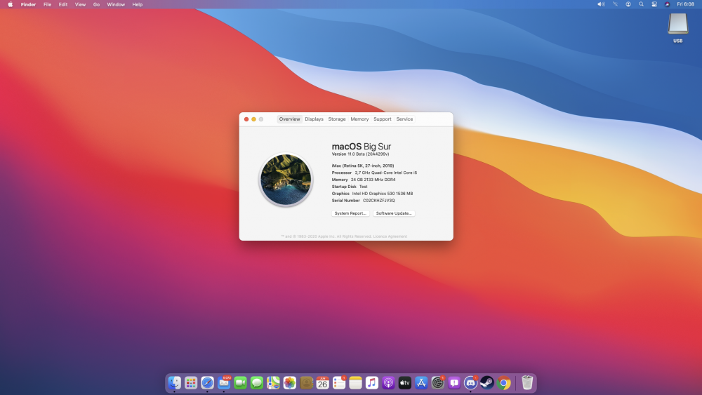Click the macOS Big Sur title text
Image resolution: width=702 pixels, height=395 pixels.
(362, 146)
